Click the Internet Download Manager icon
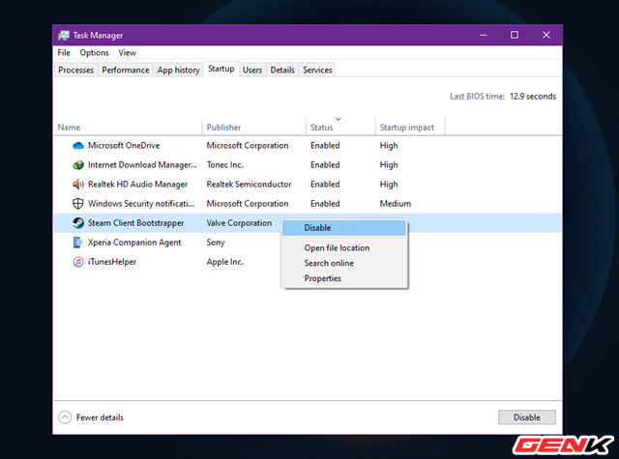Screen dimensions: 619x459 coord(78,165)
